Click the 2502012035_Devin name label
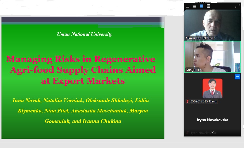This screenshot has height=148, width=244. [204, 101]
